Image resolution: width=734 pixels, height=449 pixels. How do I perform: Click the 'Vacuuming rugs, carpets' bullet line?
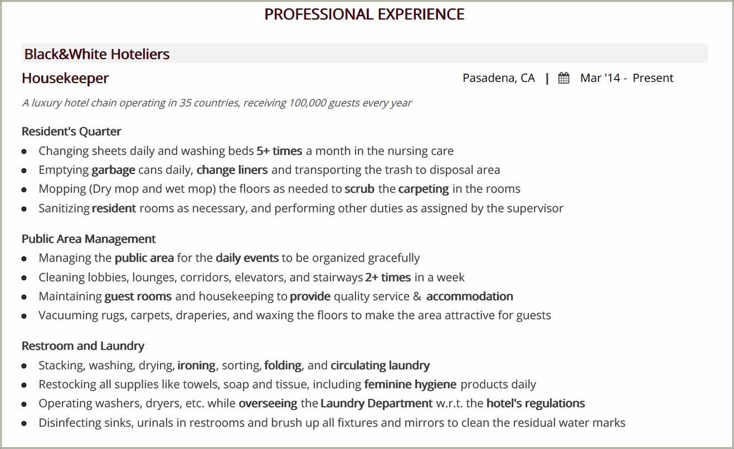(x=294, y=315)
